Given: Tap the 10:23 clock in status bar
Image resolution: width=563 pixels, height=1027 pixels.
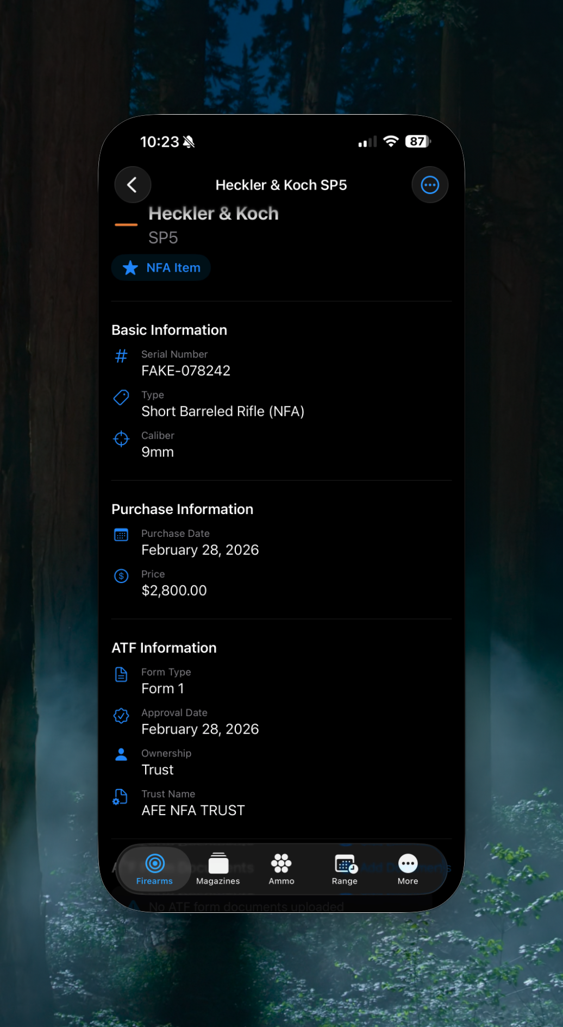Looking at the screenshot, I should click(159, 142).
